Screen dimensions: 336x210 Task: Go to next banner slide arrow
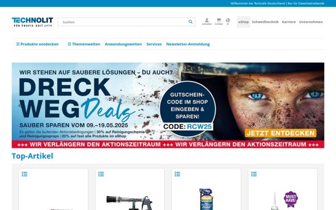pos(316,105)
